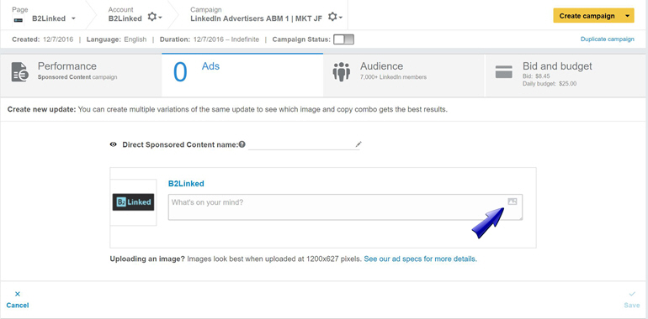Click the X icon above Cancel

tap(18, 294)
